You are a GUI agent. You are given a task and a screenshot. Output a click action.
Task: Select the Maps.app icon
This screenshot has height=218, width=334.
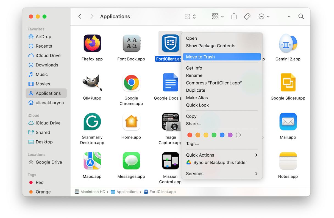tap(92, 161)
